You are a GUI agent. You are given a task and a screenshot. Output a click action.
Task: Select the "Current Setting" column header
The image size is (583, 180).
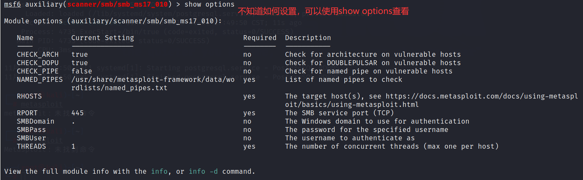pyautogui.click(x=103, y=38)
